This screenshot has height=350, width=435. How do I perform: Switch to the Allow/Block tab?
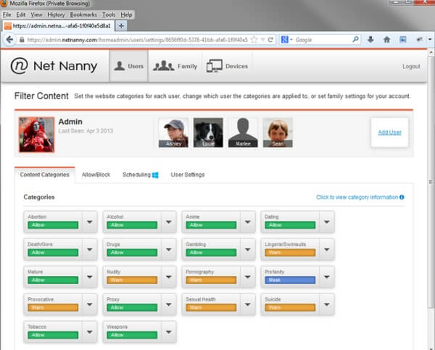click(x=96, y=175)
